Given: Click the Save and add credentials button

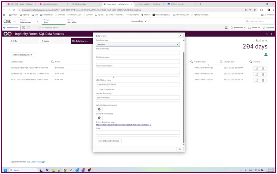Looking at the screenshot, I should (x=109, y=141).
